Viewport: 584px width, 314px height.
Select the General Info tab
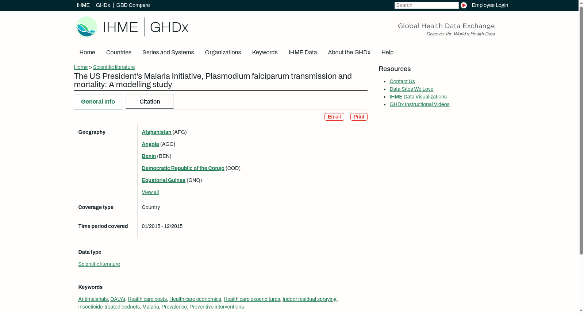tap(98, 102)
